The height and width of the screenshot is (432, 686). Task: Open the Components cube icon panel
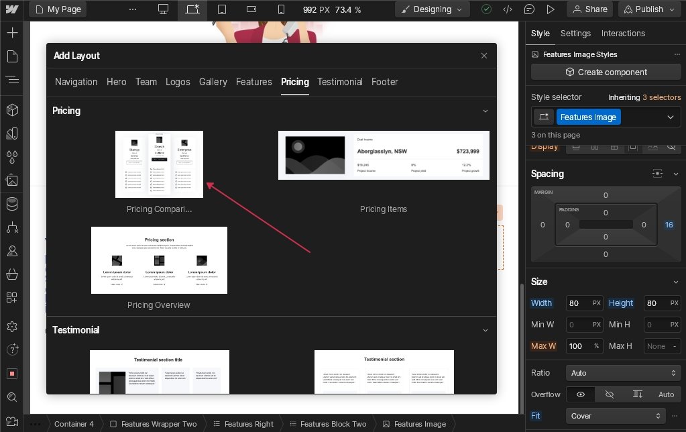(12, 109)
